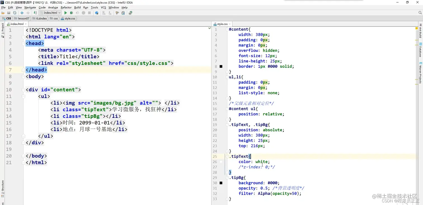Toggle the Ant Build tool window
Screen dimensions: 423x205
click(420, 31)
